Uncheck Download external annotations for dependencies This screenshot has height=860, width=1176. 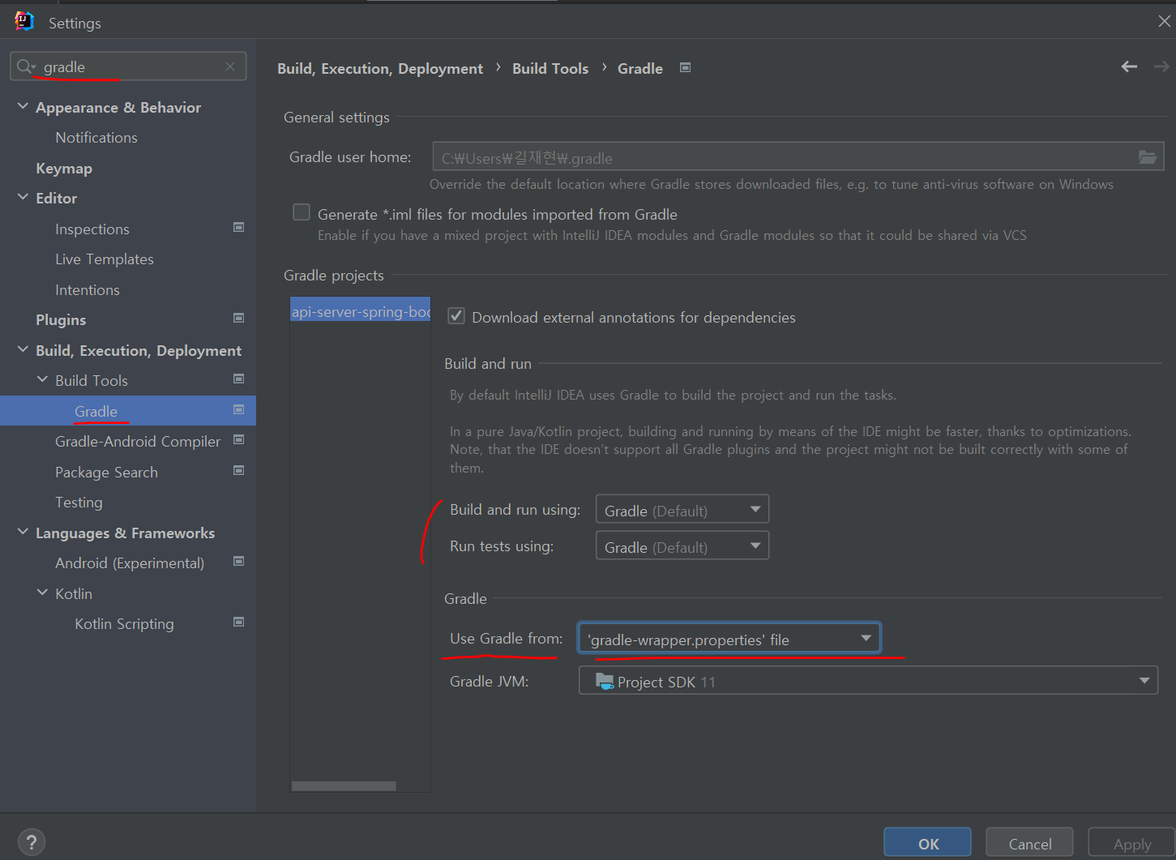456,316
